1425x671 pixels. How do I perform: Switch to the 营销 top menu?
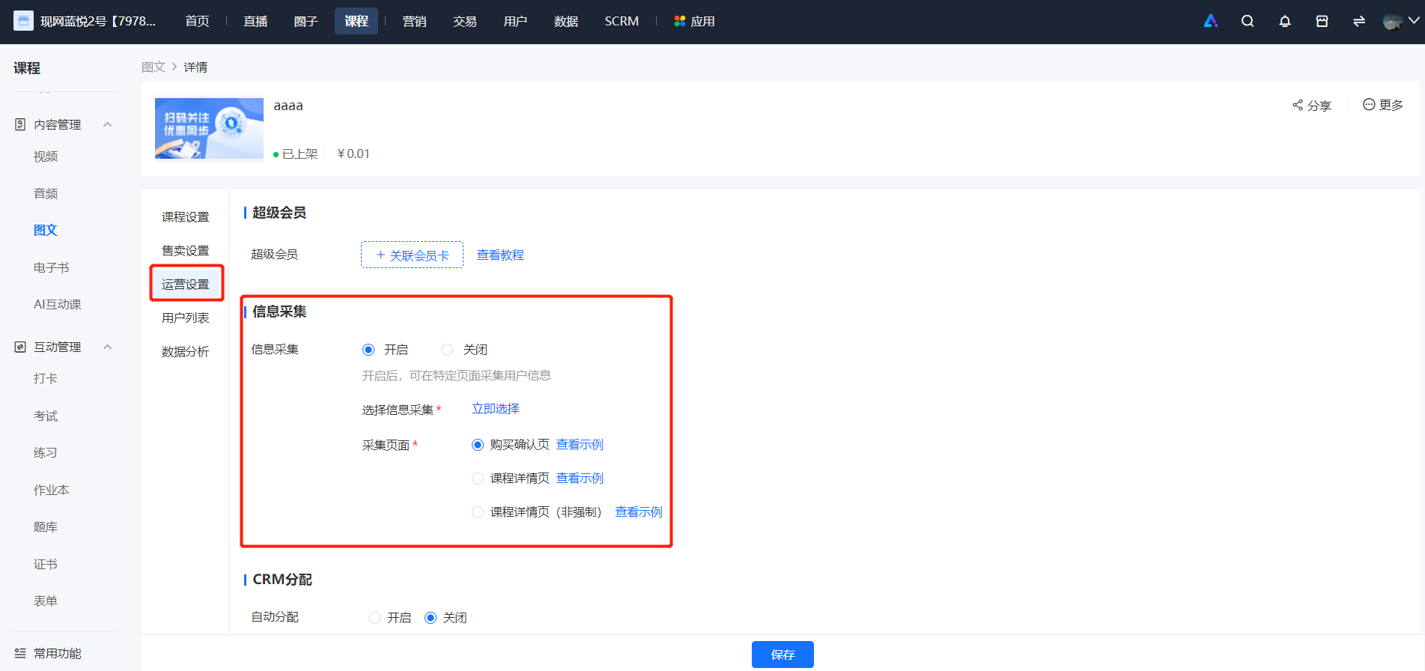(414, 21)
